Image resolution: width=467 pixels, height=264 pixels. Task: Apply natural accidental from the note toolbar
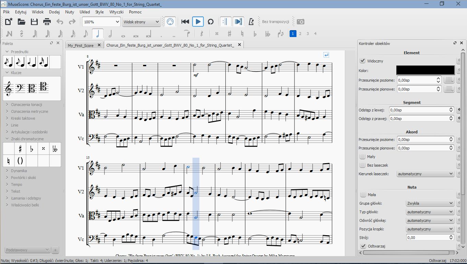(x=242, y=34)
